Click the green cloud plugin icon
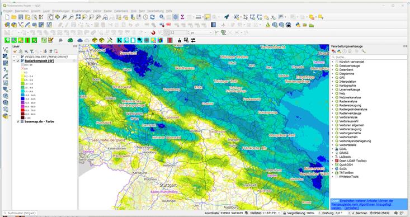 [x=70, y=40]
